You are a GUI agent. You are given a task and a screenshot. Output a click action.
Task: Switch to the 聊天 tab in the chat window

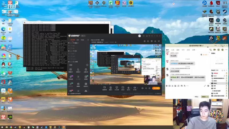(167, 50)
